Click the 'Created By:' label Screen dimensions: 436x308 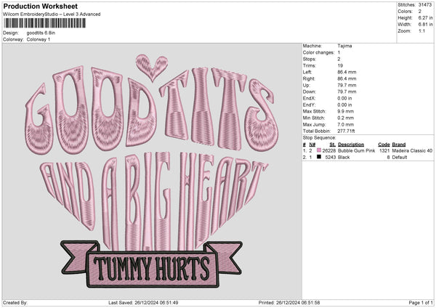[15, 302]
